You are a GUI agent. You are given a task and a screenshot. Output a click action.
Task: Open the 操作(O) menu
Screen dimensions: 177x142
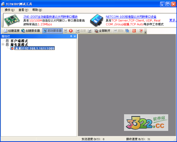point(9,10)
